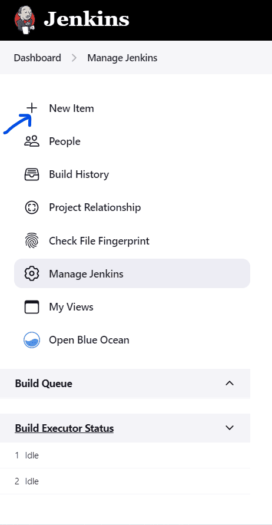Click the Project Relationship icon

32,207
